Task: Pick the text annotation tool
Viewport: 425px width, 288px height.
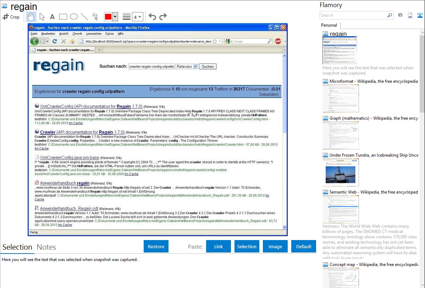Action: pyautogui.click(x=52, y=17)
